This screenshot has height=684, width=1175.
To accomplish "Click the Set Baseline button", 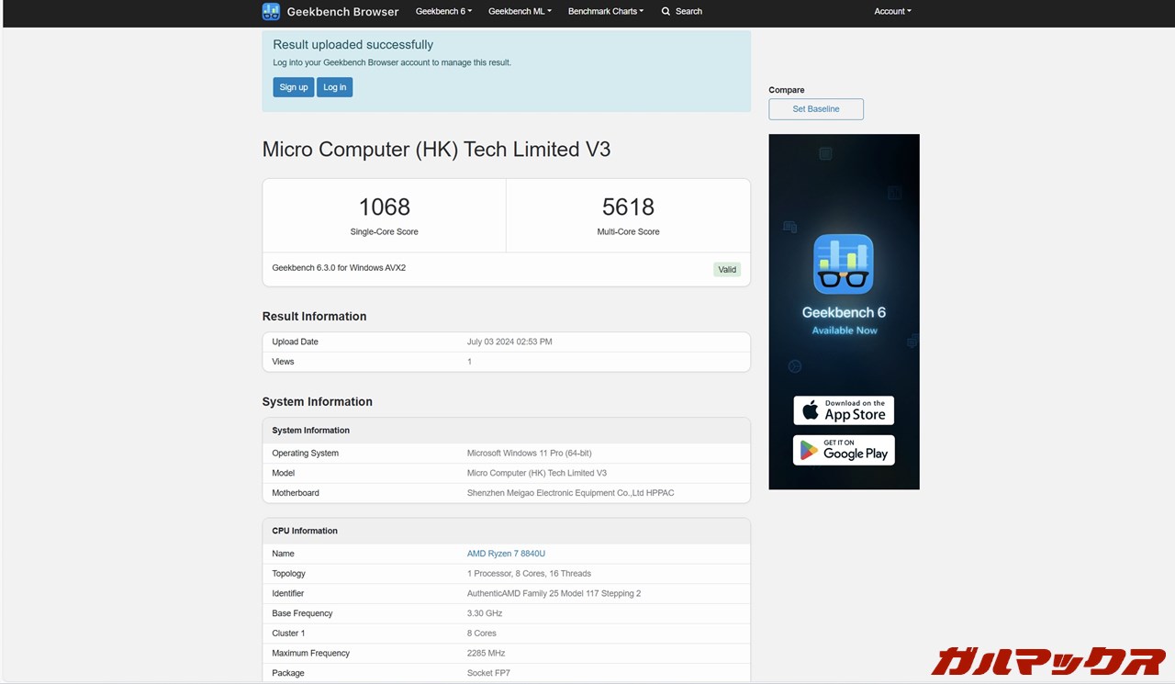I will tap(815, 108).
